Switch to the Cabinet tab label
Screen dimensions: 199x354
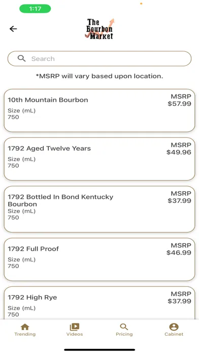point(174,334)
